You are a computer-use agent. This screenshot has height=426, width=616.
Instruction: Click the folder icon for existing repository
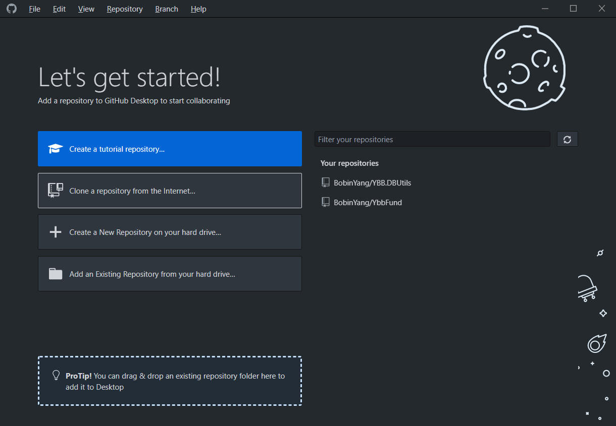[x=56, y=274]
